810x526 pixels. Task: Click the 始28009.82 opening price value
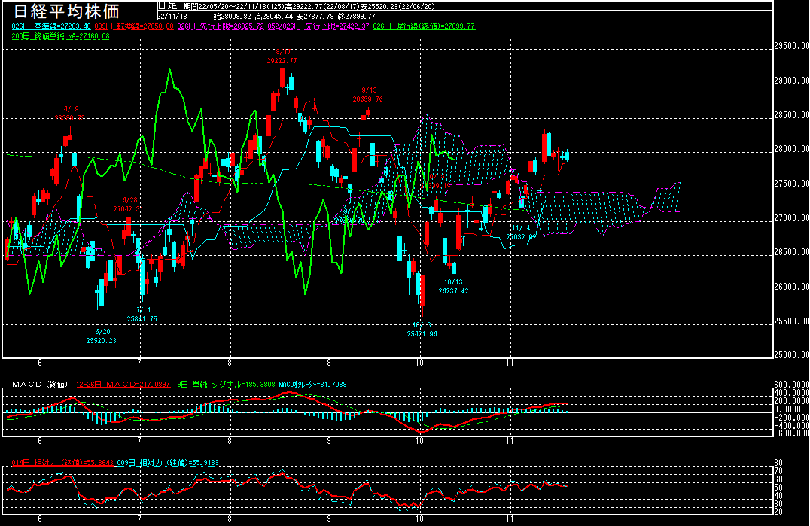(231, 16)
